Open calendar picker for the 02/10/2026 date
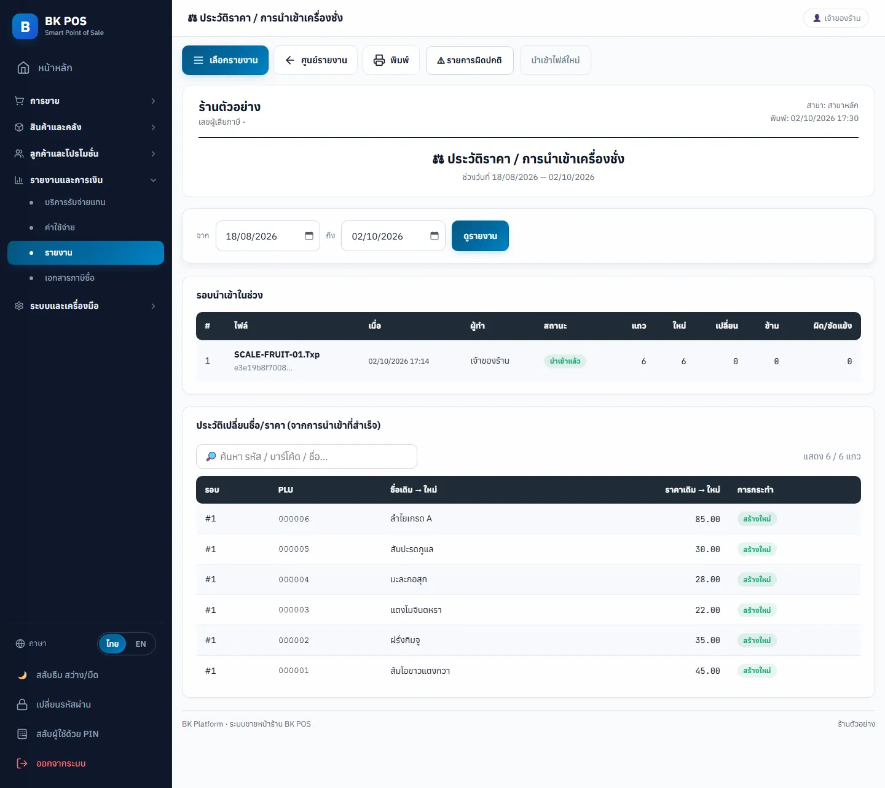The width and height of the screenshot is (885, 788). pyautogui.click(x=435, y=236)
